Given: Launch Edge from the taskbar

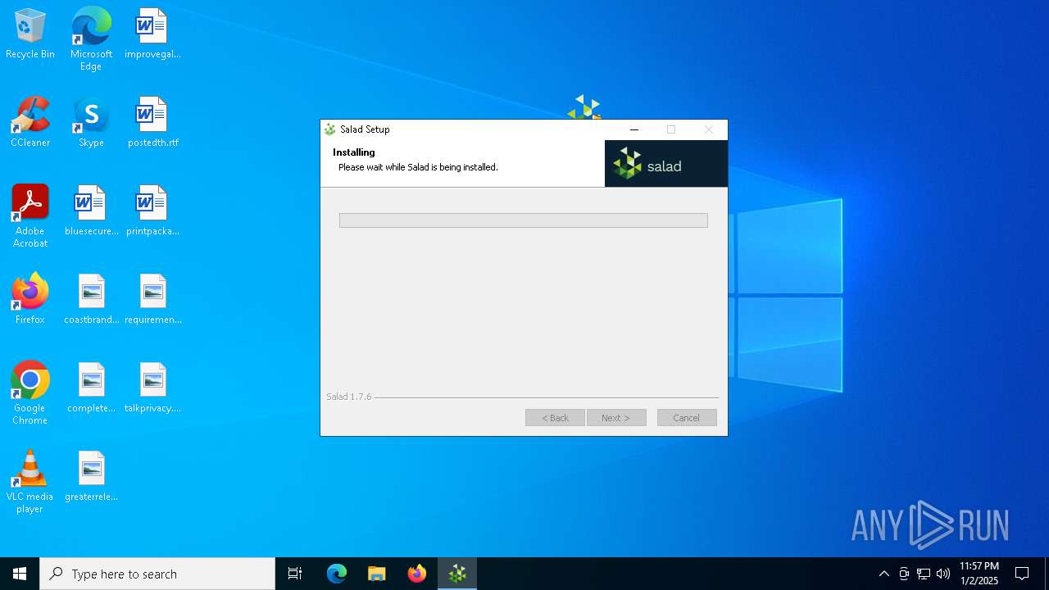Looking at the screenshot, I should (337, 574).
